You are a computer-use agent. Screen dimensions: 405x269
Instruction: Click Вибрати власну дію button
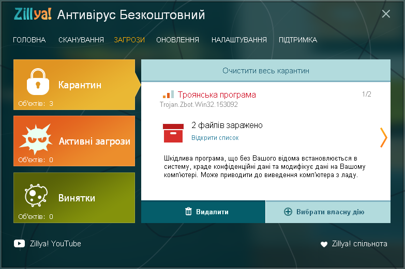click(328, 212)
